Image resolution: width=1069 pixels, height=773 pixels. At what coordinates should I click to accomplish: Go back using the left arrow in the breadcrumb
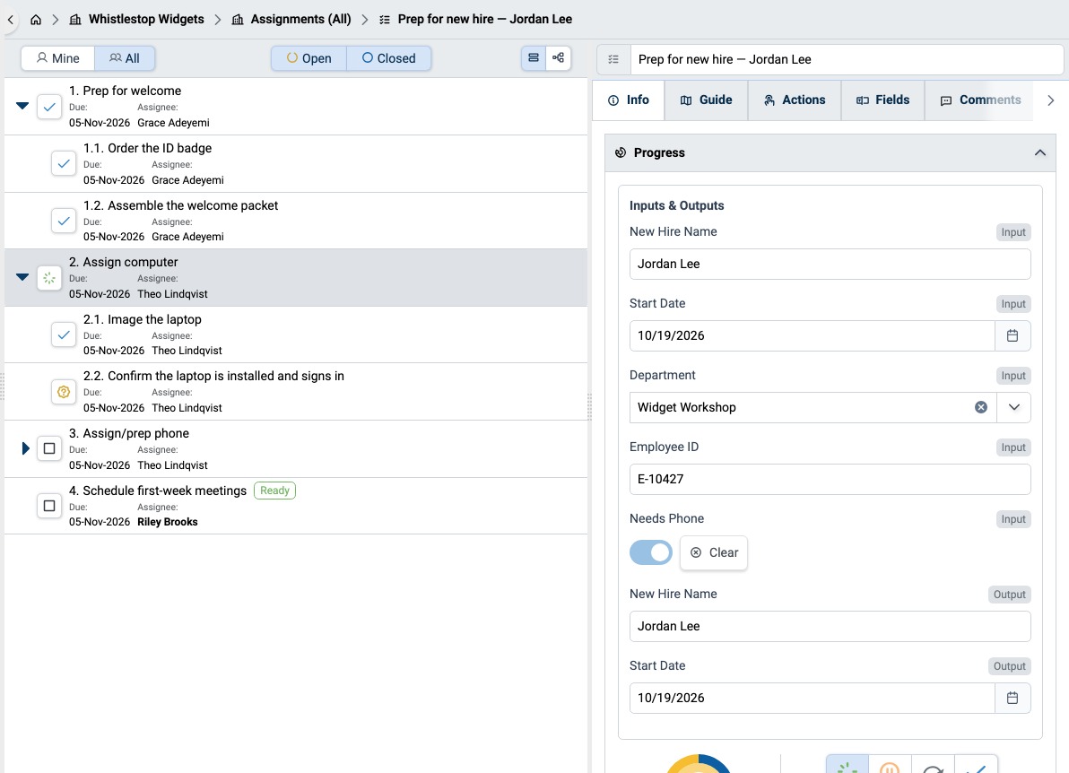coord(10,20)
